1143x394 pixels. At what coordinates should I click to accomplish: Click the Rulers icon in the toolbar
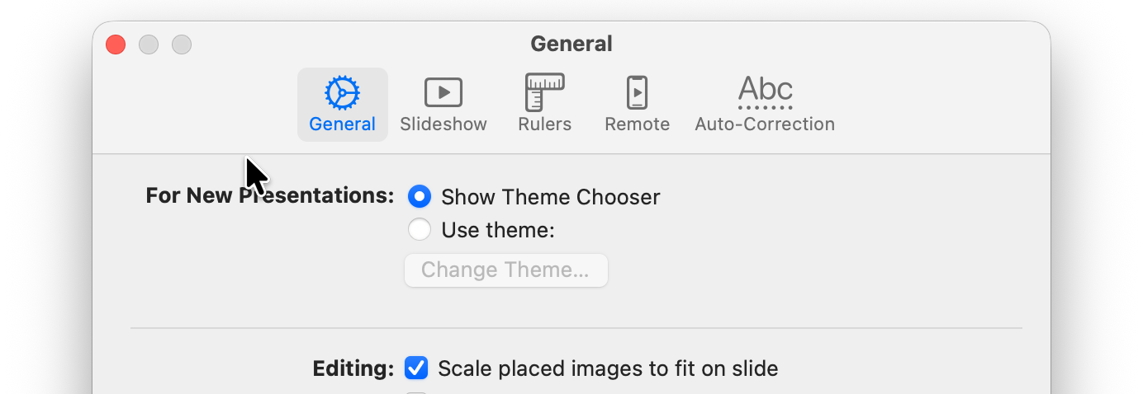point(544,92)
